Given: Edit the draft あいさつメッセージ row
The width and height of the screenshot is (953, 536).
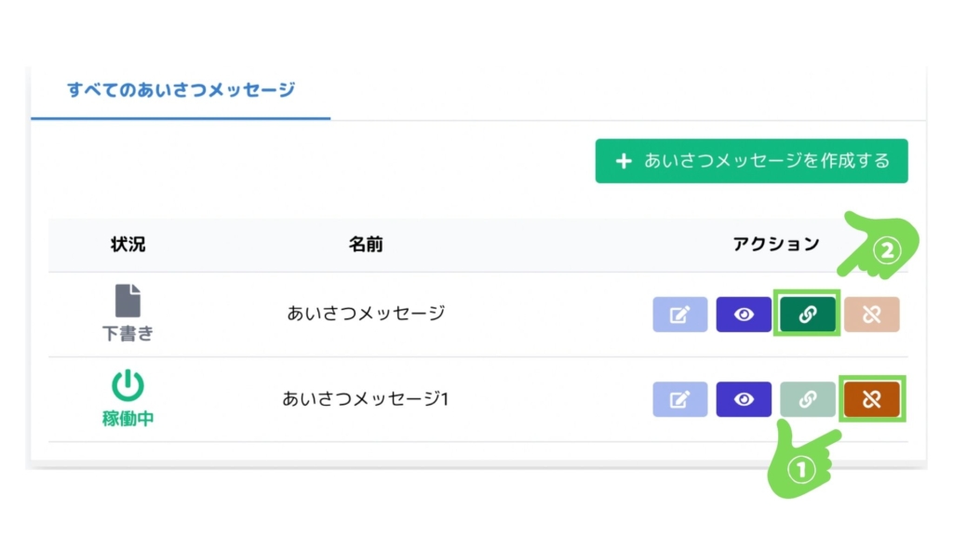Looking at the screenshot, I should pos(680,315).
